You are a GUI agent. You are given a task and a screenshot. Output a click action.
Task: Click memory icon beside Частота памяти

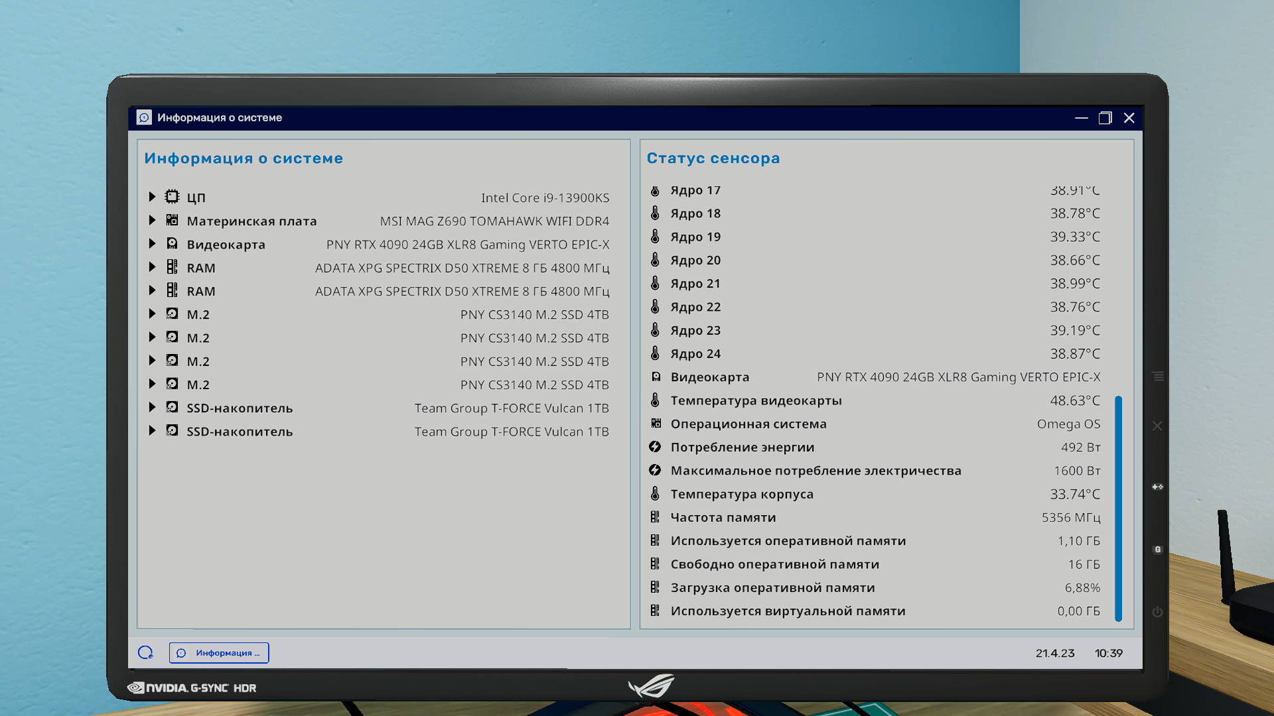click(x=655, y=517)
